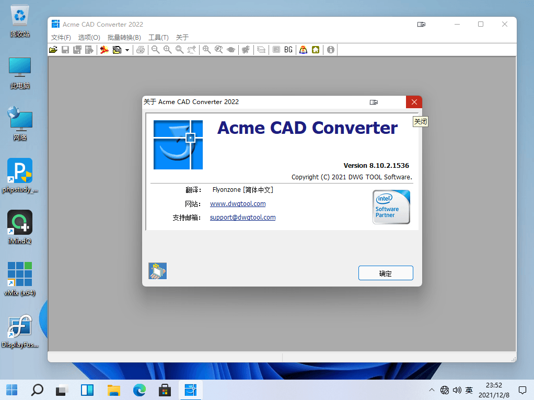534x400 pixels.
Task: Open the 批量转换(B) menu
Action: pyautogui.click(x=124, y=38)
